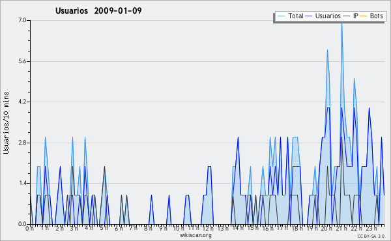This screenshot has height=241, width=391.
Task: Click the 22 h x-axis label
Action: click(356, 228)
